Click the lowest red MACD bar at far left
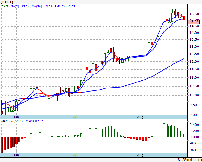This screenshot has height=162, width=202. coord(1,145)
